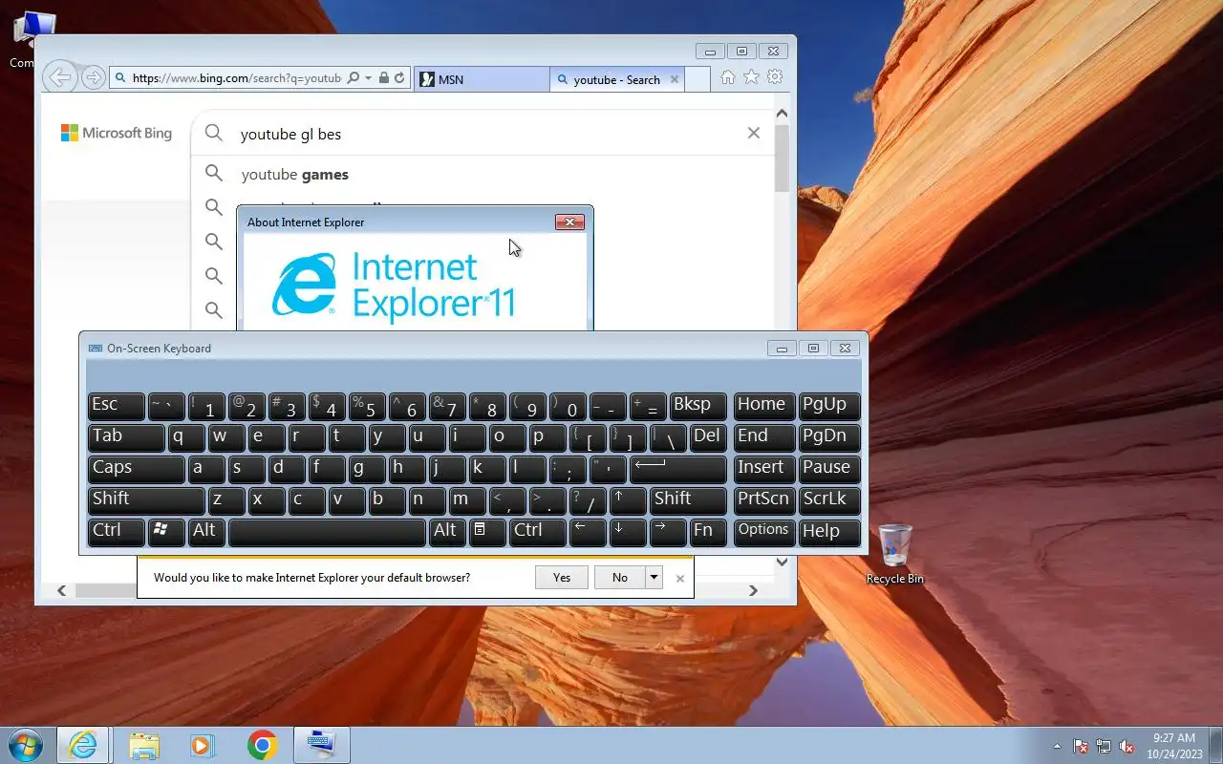Click the Enter key on On-Screen Keyboard

(x=677, y=468)
